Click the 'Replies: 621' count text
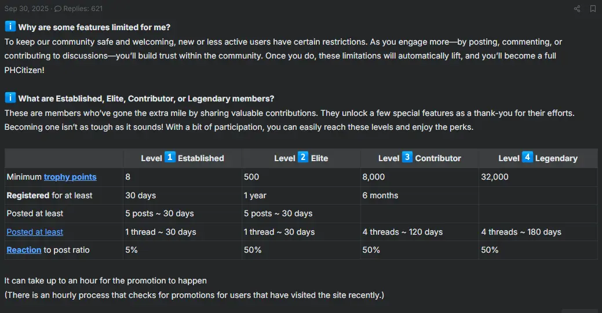 pyautogui.click(x=83, y=9)
